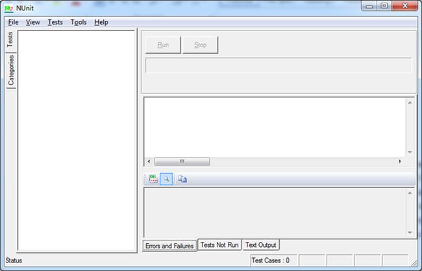Close the NUnit window

(404, 6)
